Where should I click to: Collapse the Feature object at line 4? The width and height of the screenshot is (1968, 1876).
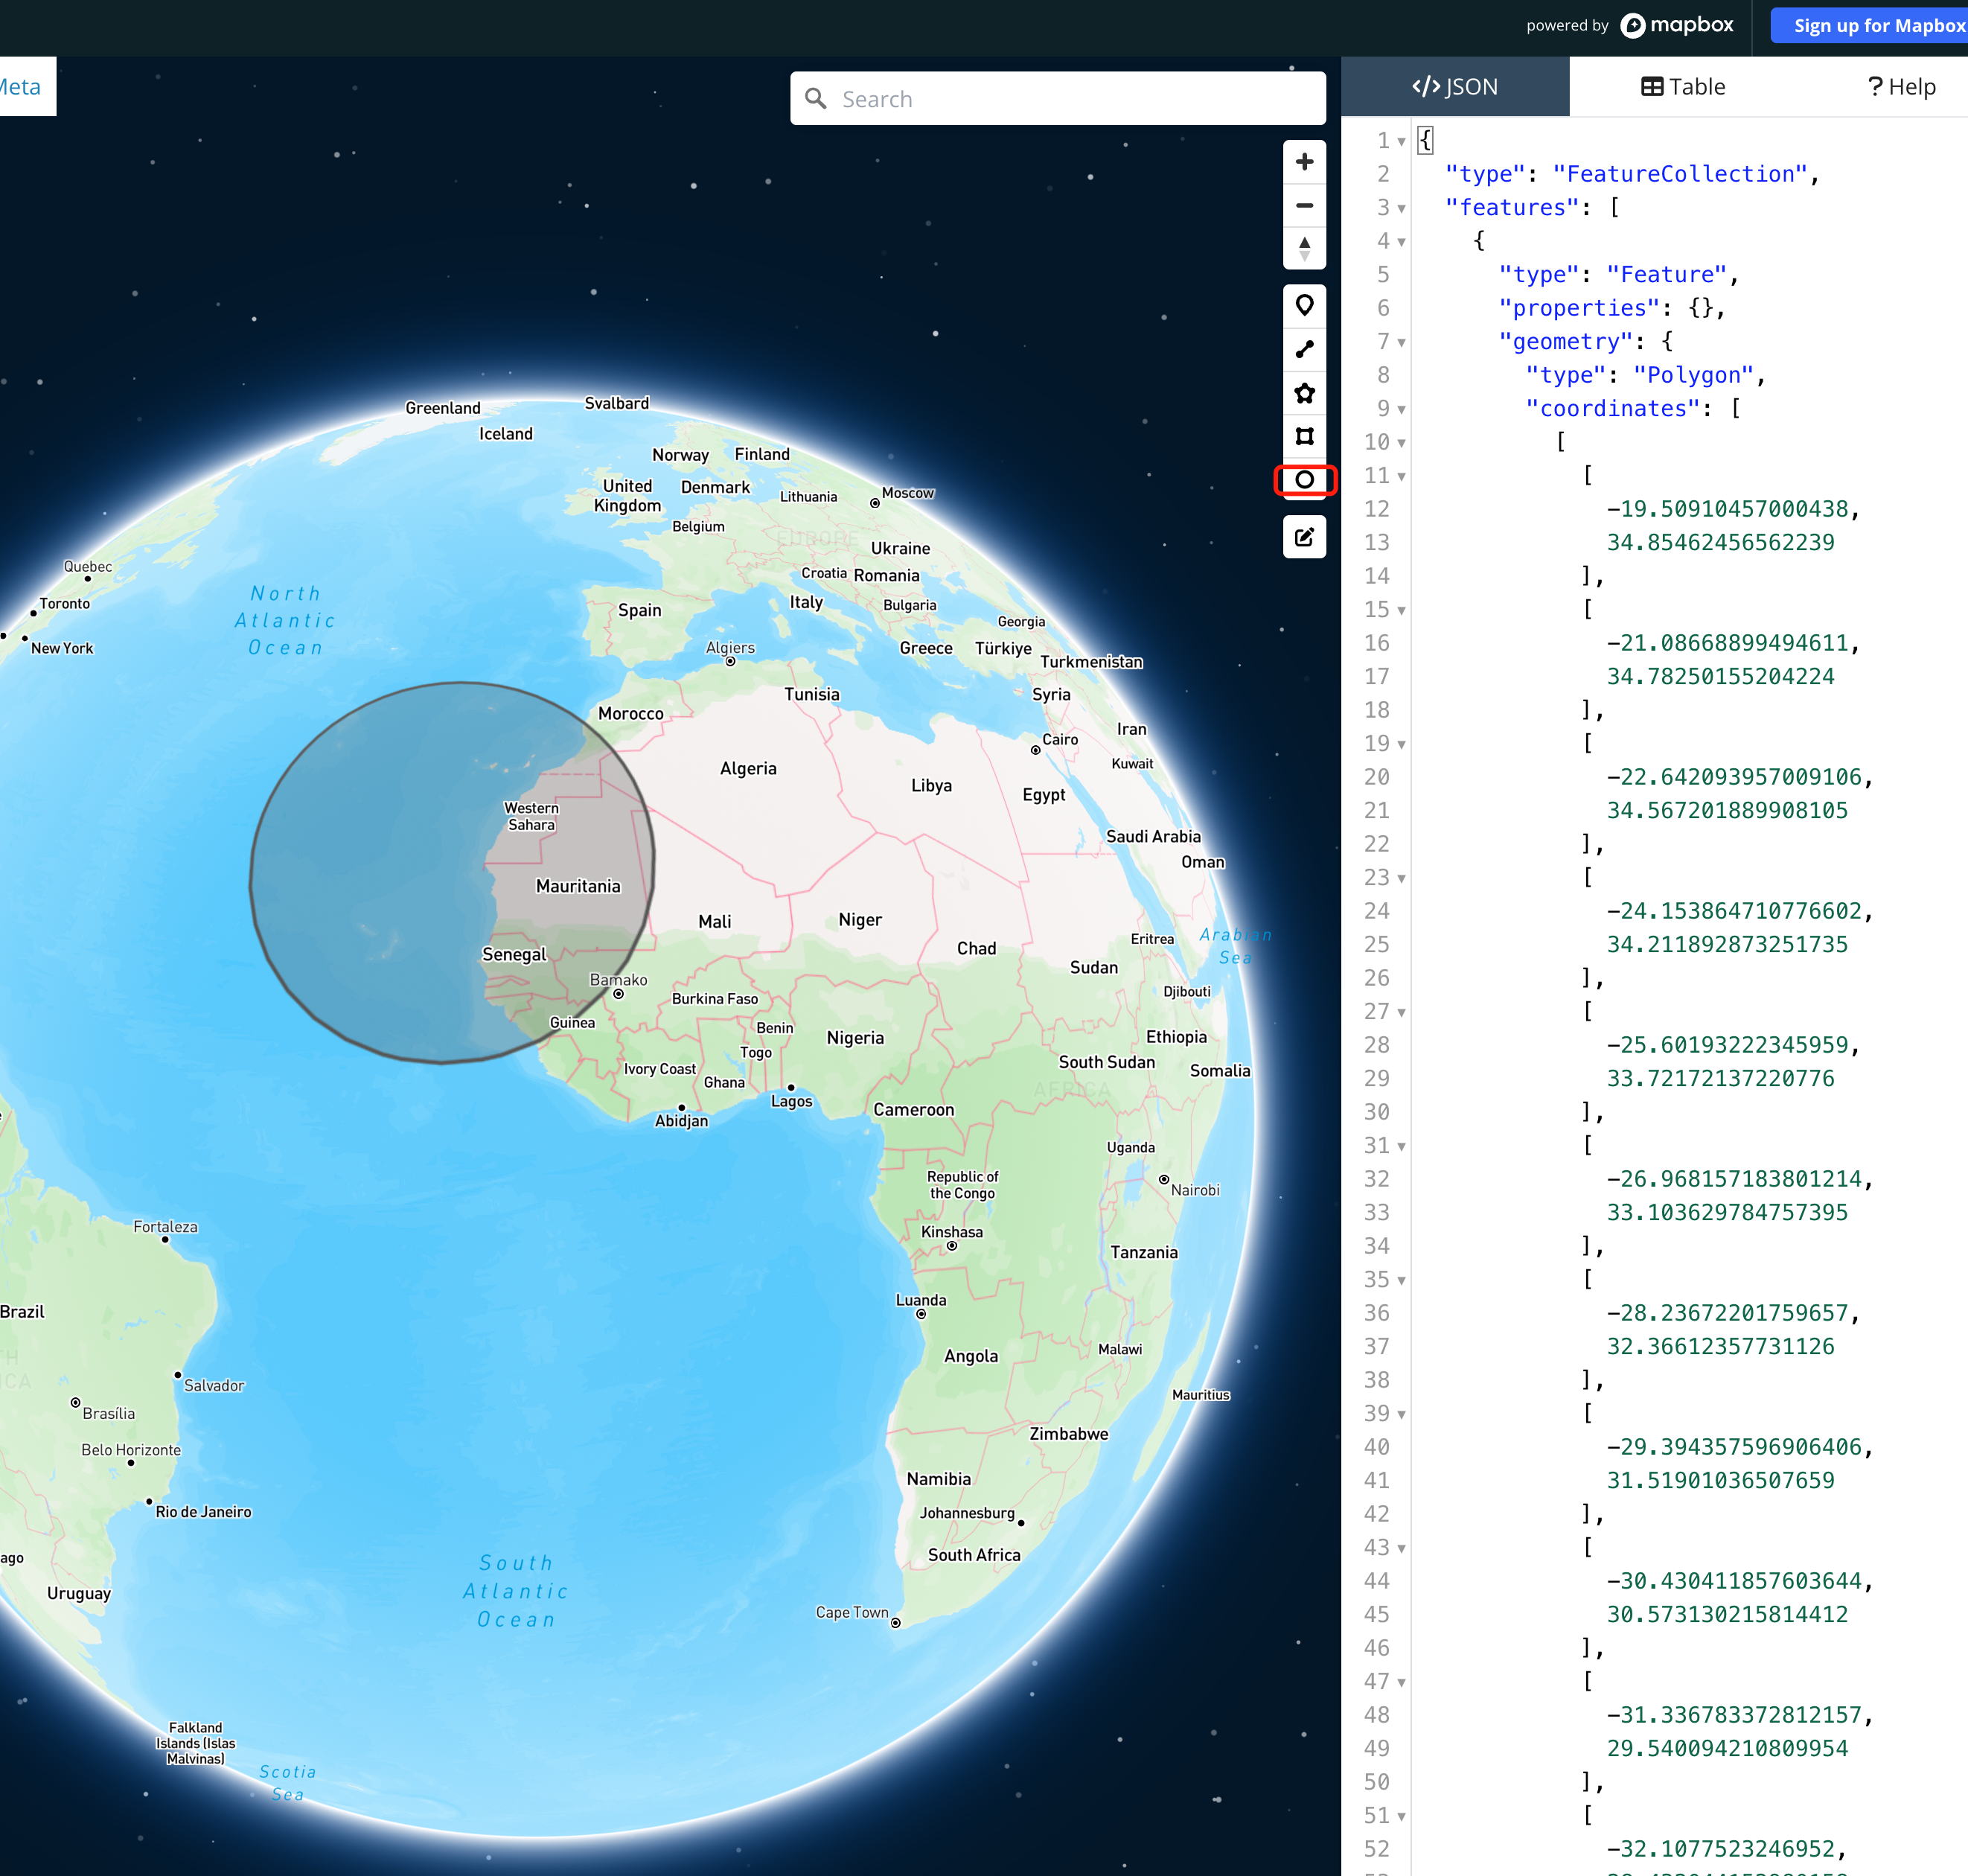(x=1401, y=242)
